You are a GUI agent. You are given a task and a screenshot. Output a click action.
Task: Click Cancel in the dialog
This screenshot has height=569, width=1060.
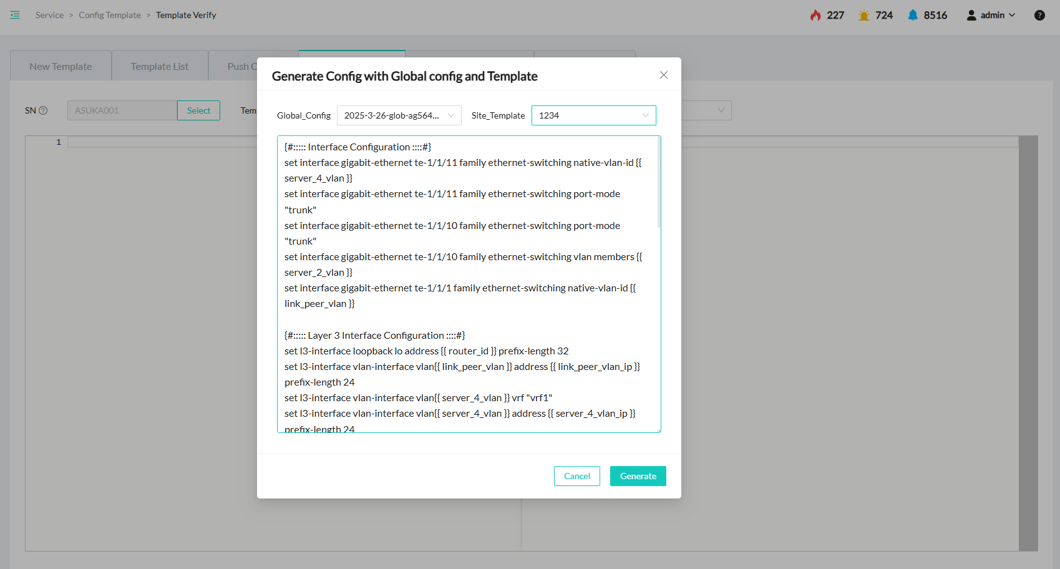point(576,476)
